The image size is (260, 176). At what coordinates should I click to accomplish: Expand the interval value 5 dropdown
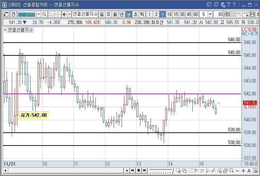(x=211, y=14)
